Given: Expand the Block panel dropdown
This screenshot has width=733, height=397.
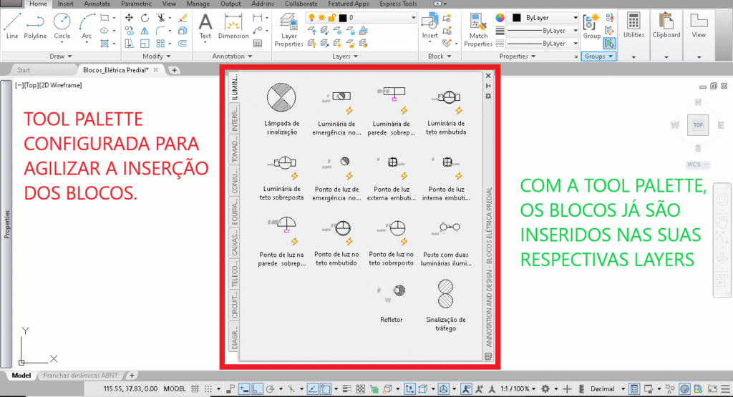Looking at the screenshot, I should point(440,56).
